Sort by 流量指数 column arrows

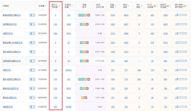coord(115,6)
